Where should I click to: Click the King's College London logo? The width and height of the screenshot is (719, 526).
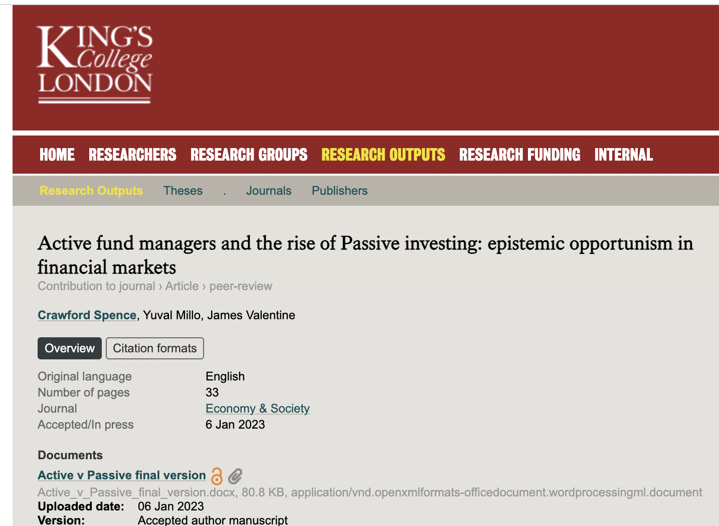[95, 64]
